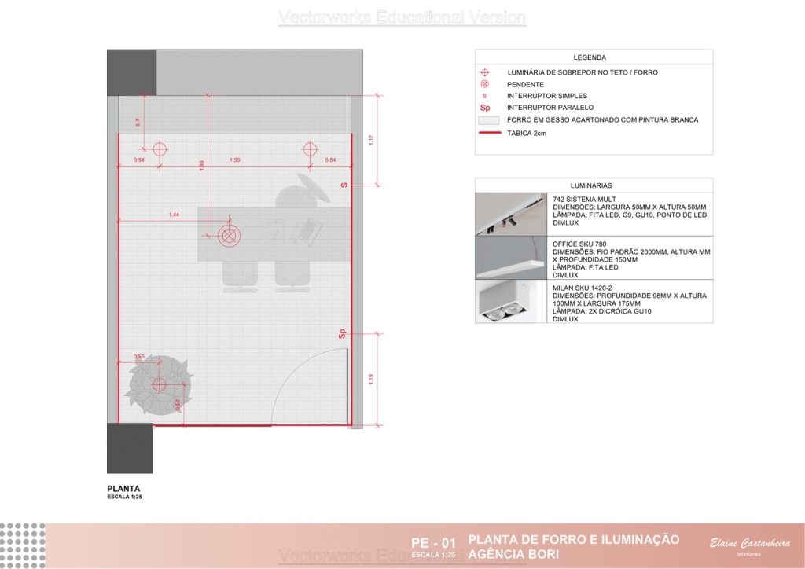Click the red tabica line sample in legend

click(x=489, y=133)
